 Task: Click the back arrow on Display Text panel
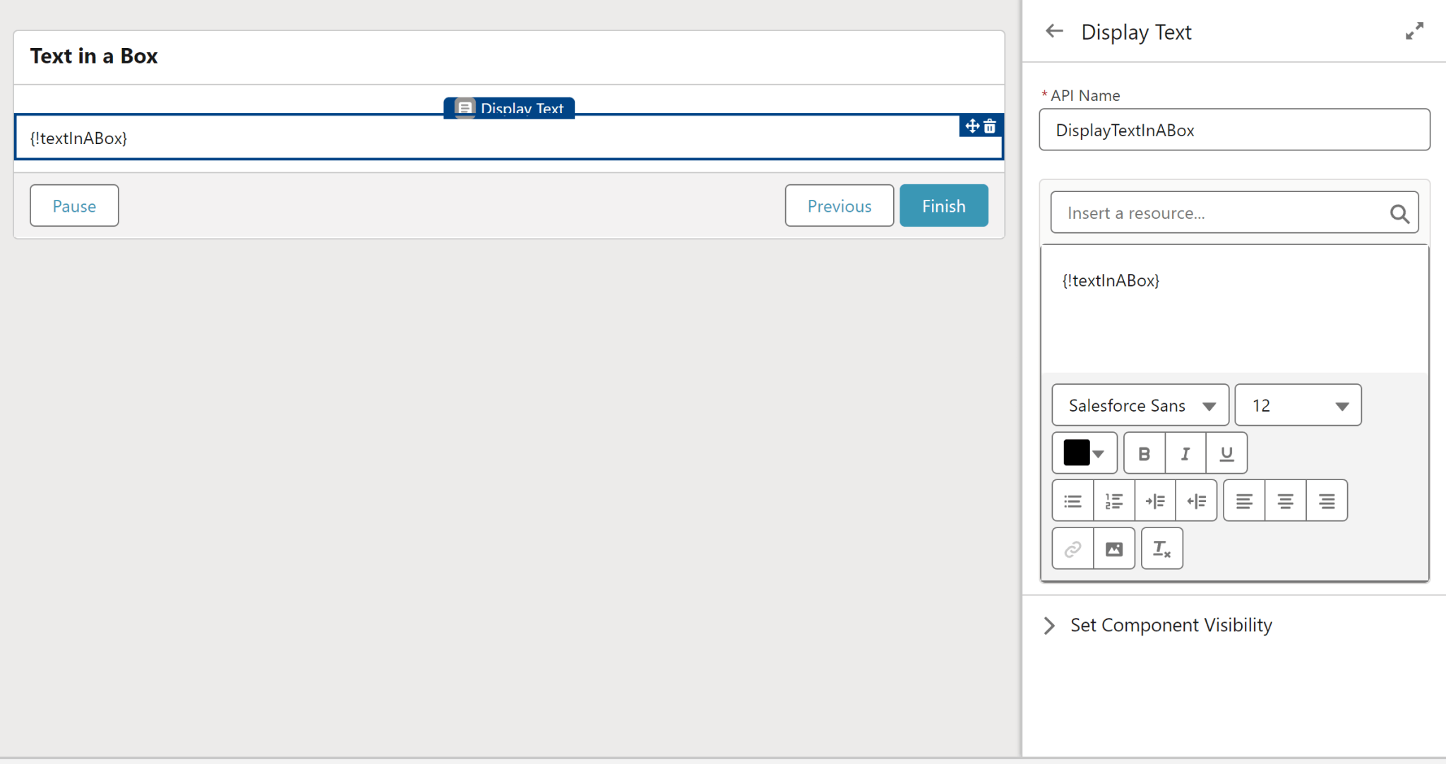pyautogui.click(x=1053, y=31)
